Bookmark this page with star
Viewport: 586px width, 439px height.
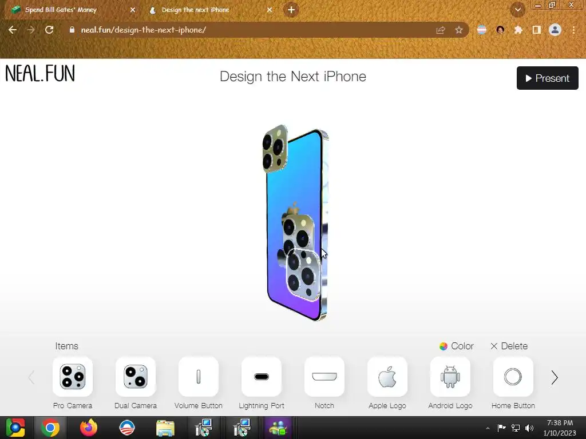point(459,30)
